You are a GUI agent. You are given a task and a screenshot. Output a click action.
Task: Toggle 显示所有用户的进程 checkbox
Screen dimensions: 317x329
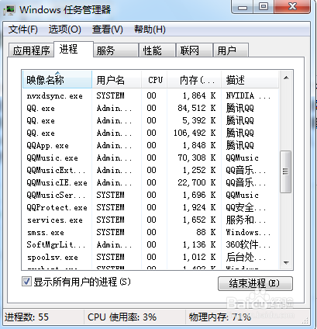26,282
